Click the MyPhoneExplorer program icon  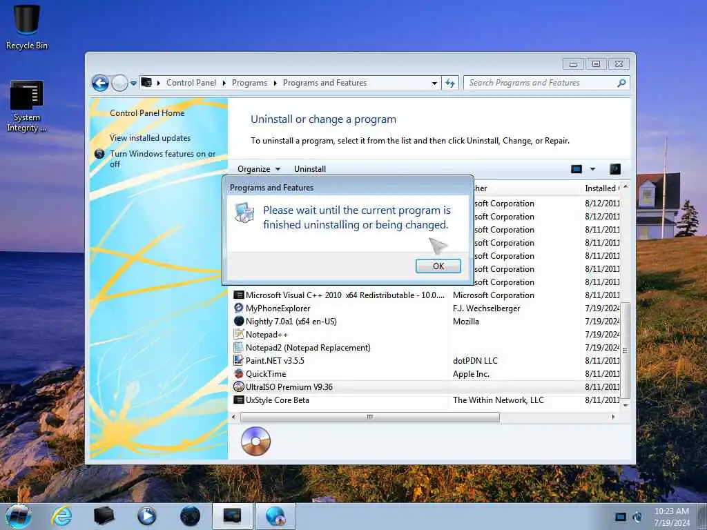(238, 308)
